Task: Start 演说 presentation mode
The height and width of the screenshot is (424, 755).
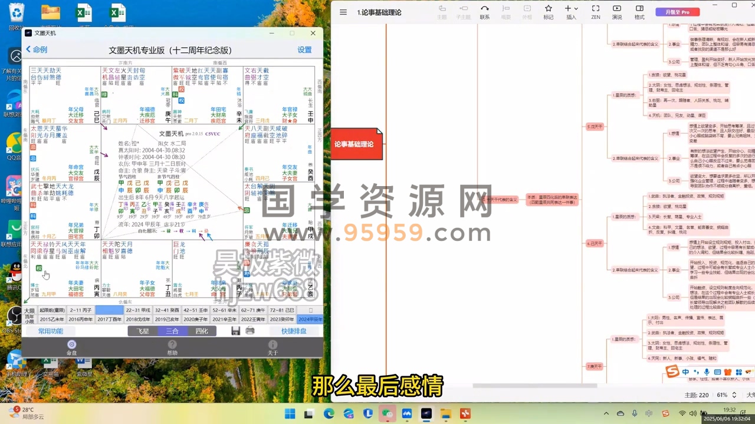Action: (616, 12)
